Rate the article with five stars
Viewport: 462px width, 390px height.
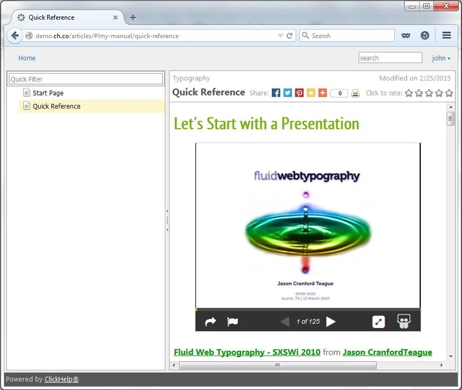(449, 93)
